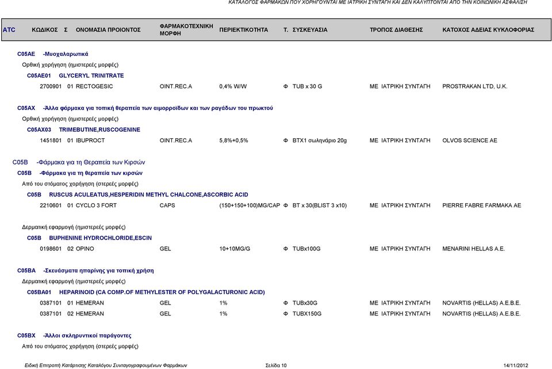The width and height of the screenshot is (552, 369).
Task: Click "Από του στόματος χορήγηση" under C05B
Action: tap(80, 184)
